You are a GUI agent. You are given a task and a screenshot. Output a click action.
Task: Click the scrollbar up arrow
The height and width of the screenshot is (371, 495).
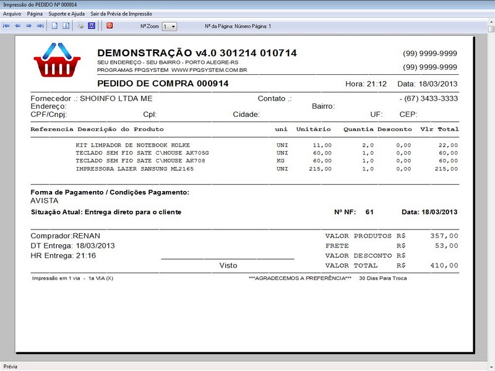click(x=491, y=22)
